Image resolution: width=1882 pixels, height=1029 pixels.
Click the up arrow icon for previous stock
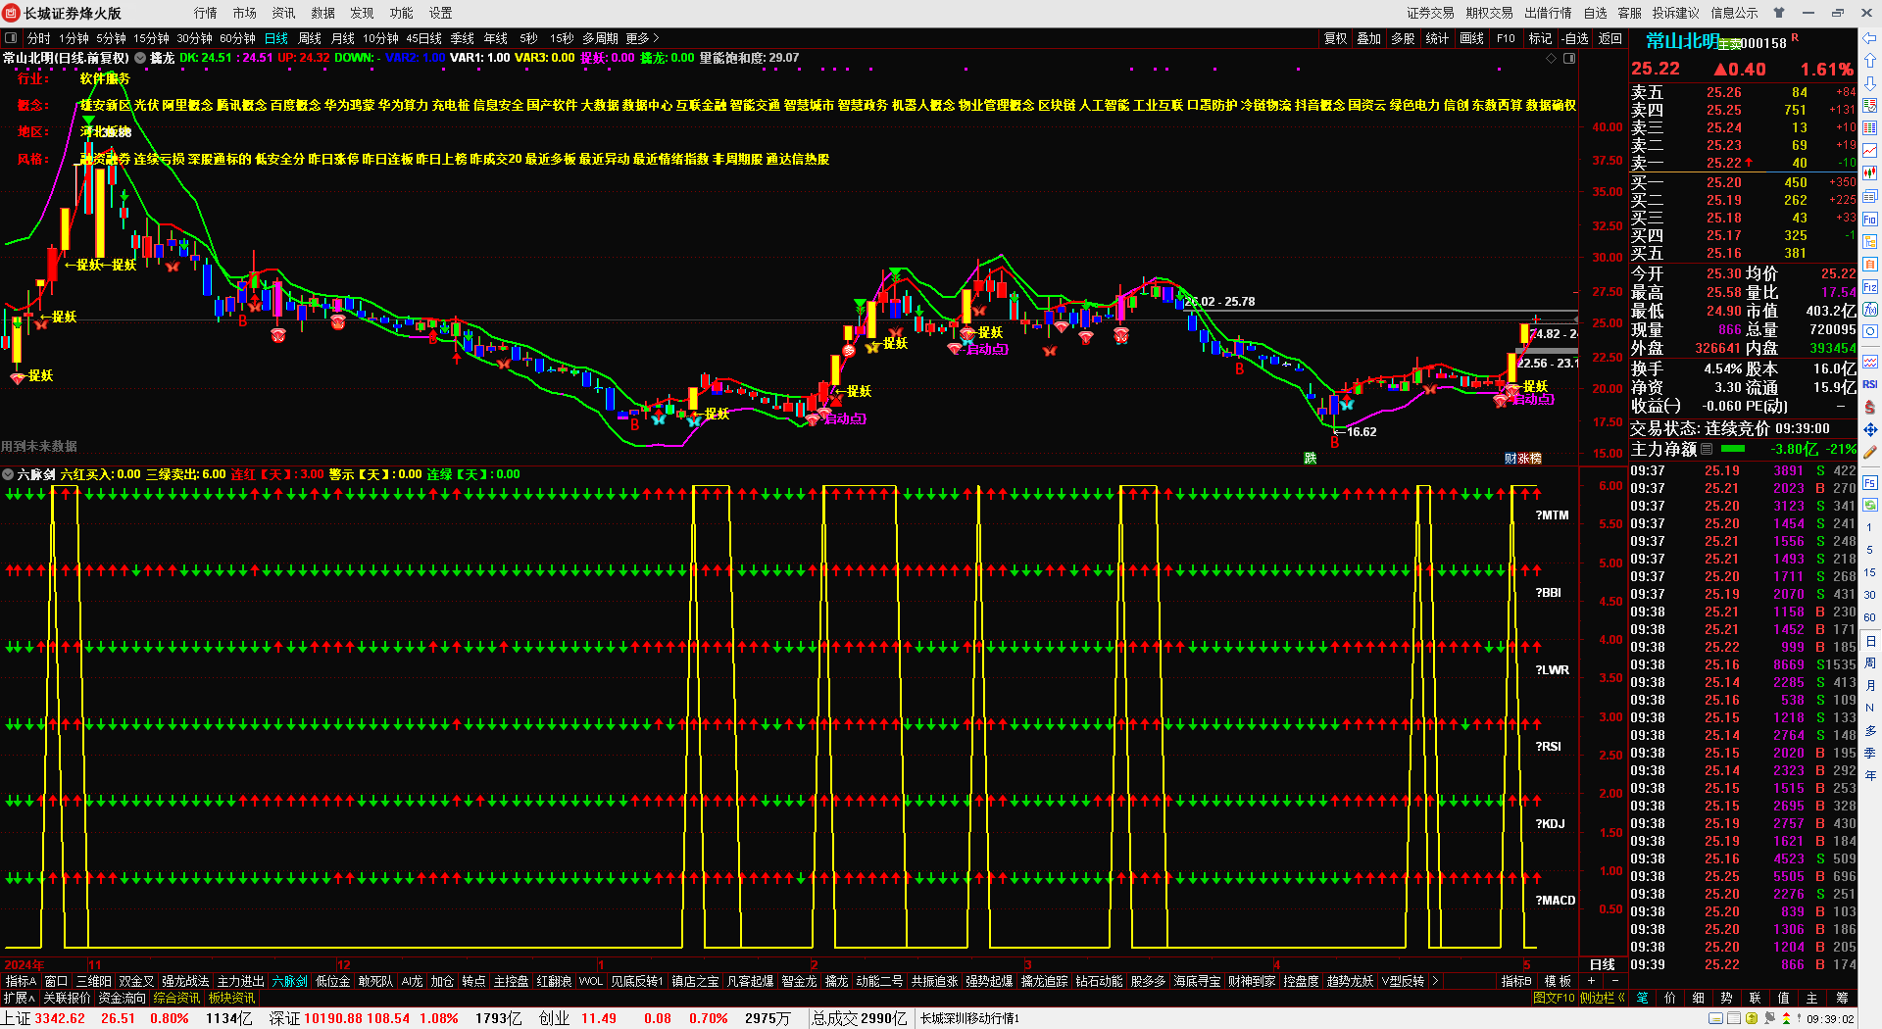click(1870, 61)
